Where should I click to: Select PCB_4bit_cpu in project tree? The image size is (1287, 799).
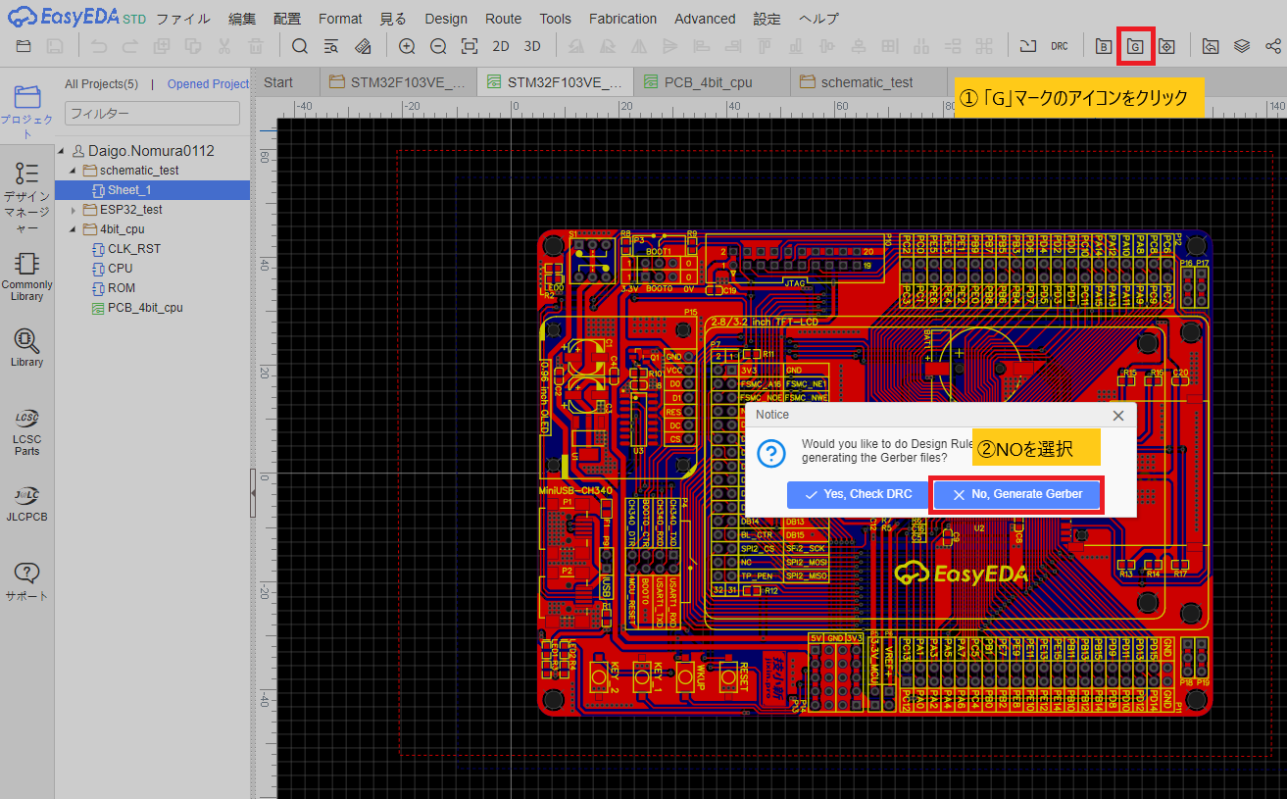pos(145,308)
